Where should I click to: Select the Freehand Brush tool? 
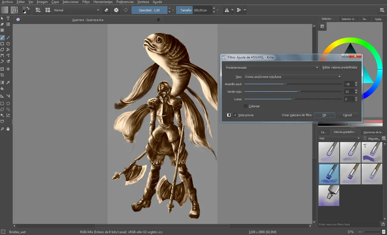point(2,38)
